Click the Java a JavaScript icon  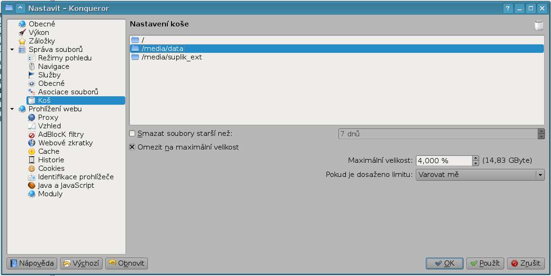click(32, 185)
